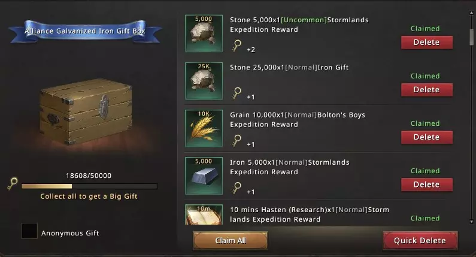Click the scrollbar up arrow
The image size is (476, 257).
coord(471,13)
